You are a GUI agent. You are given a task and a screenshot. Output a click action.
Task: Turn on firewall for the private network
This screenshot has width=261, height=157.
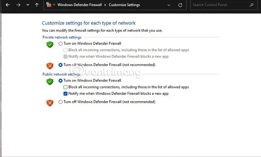pos(60,44)
